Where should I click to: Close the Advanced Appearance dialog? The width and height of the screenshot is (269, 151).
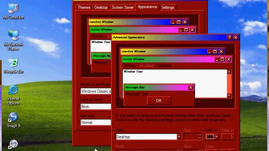[236, 37]
